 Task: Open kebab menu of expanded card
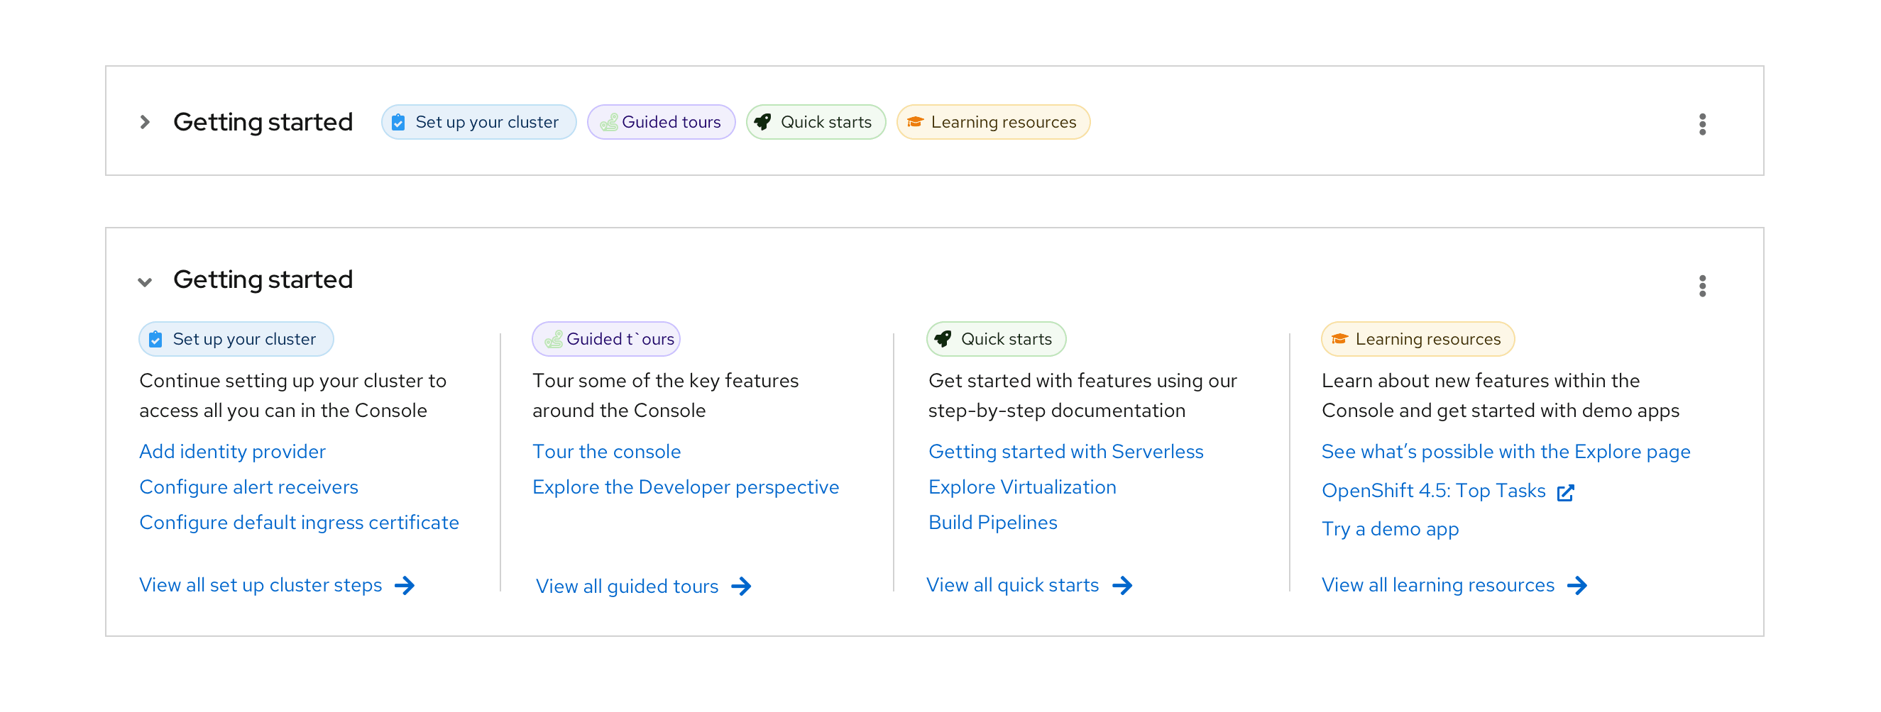pos(1701,286)
